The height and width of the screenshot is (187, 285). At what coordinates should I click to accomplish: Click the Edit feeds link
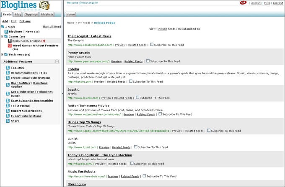pyautogui.click(x=14, y=21)
